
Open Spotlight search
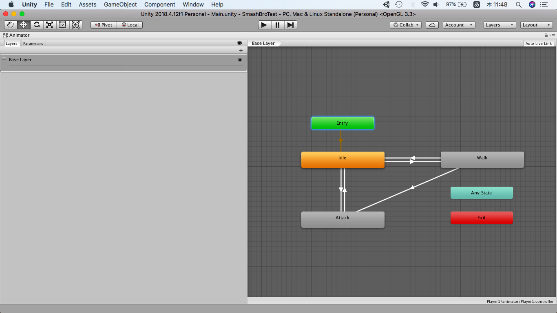pos(519,4)
